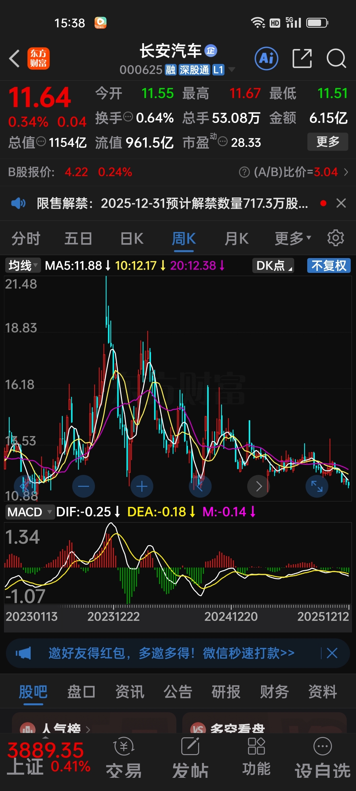Open the 多空看盘 card
The image size is (356, 791).
(x=265, y=723)
